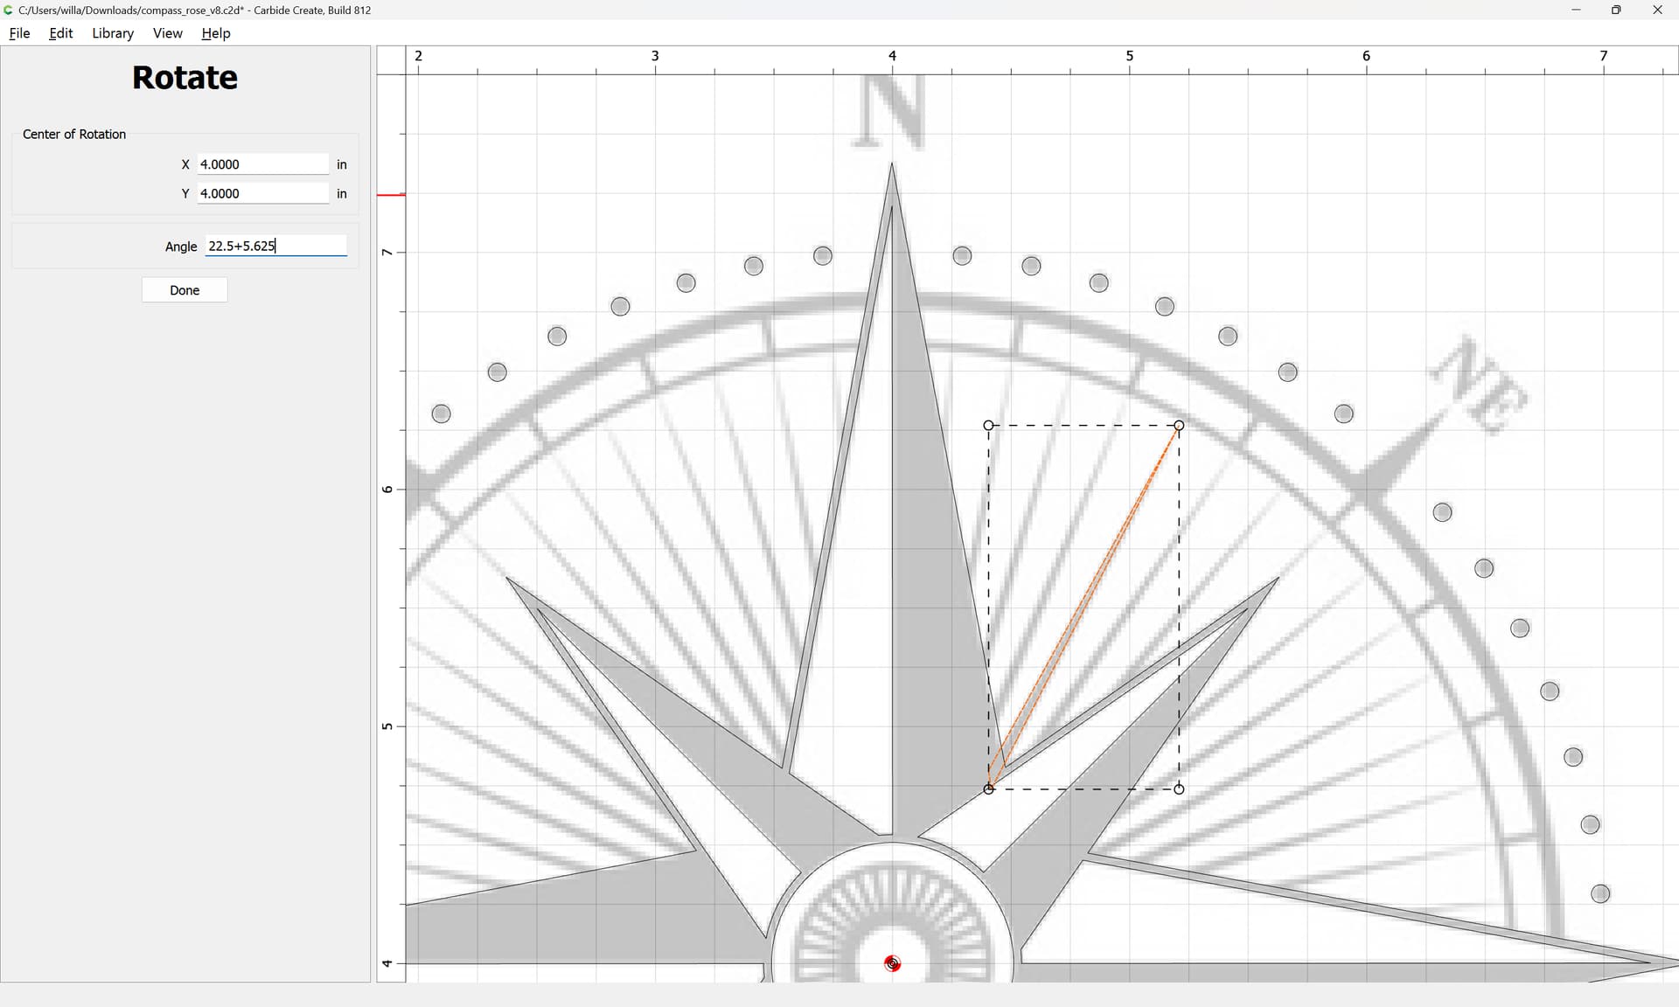Screen dimensions: 1679x1007
Task: Click the Angle input field
Action: point(275,247)
